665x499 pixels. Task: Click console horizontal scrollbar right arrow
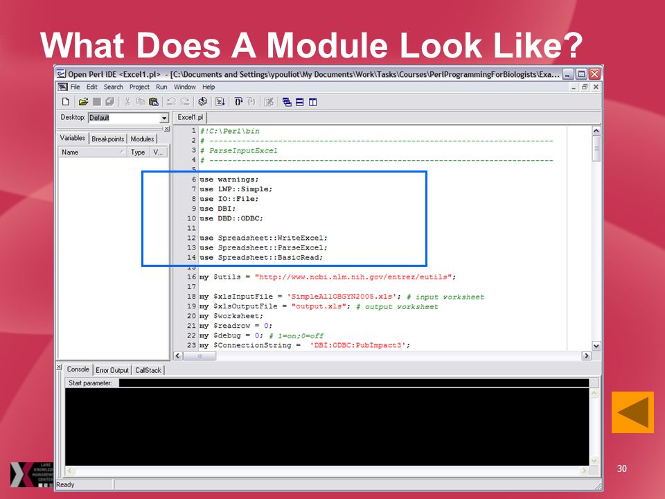[x=585, y=471]
